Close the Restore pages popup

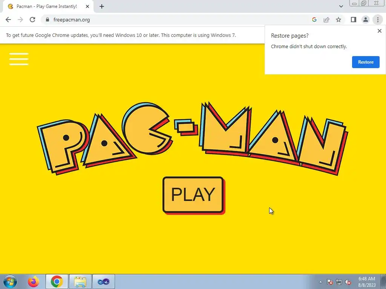pyautogui.click(x=379, y=31)
